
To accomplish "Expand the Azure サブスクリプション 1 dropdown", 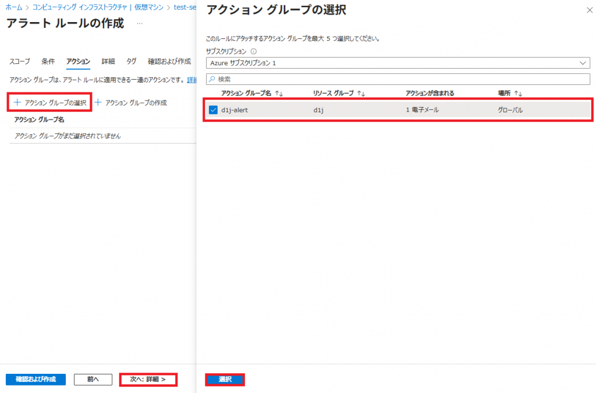I will coord(583,63).
